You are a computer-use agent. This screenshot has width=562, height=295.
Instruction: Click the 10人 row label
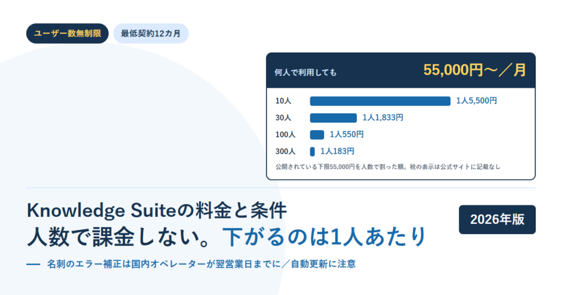coord(283,101)
